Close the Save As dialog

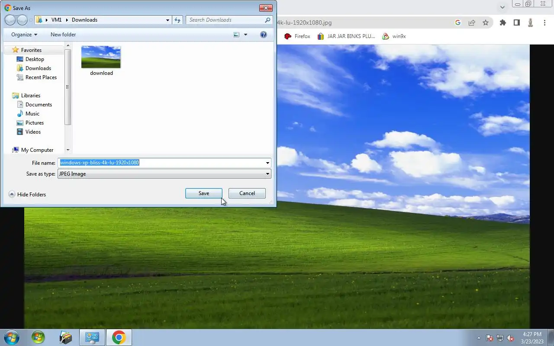[x=266, y=8]
